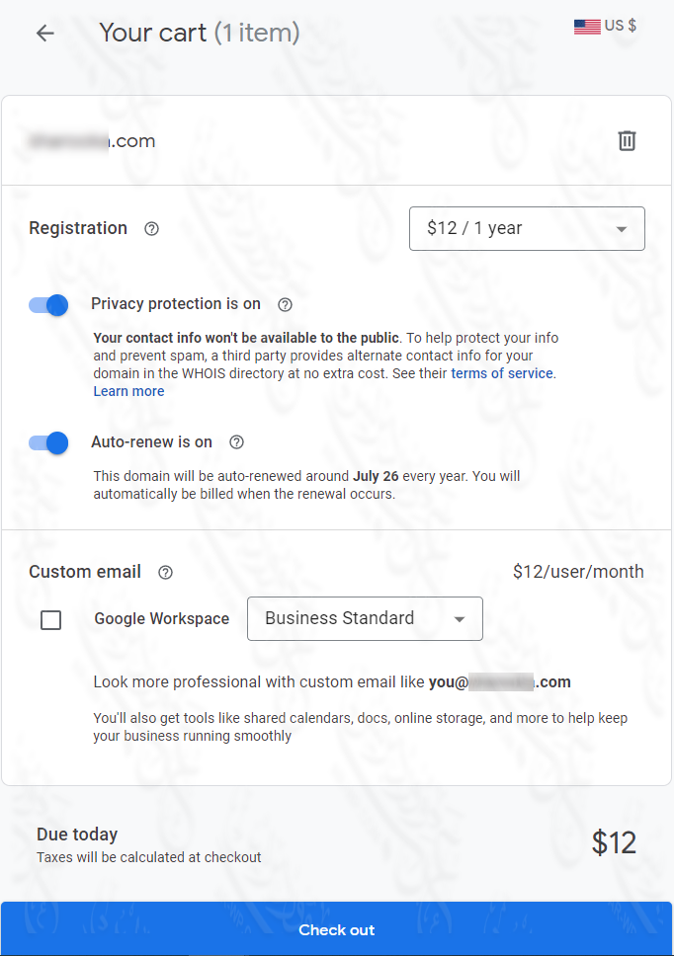674x956 pixels.
Task: Click the Auto-renew help question icon
Action: (236, 442)
